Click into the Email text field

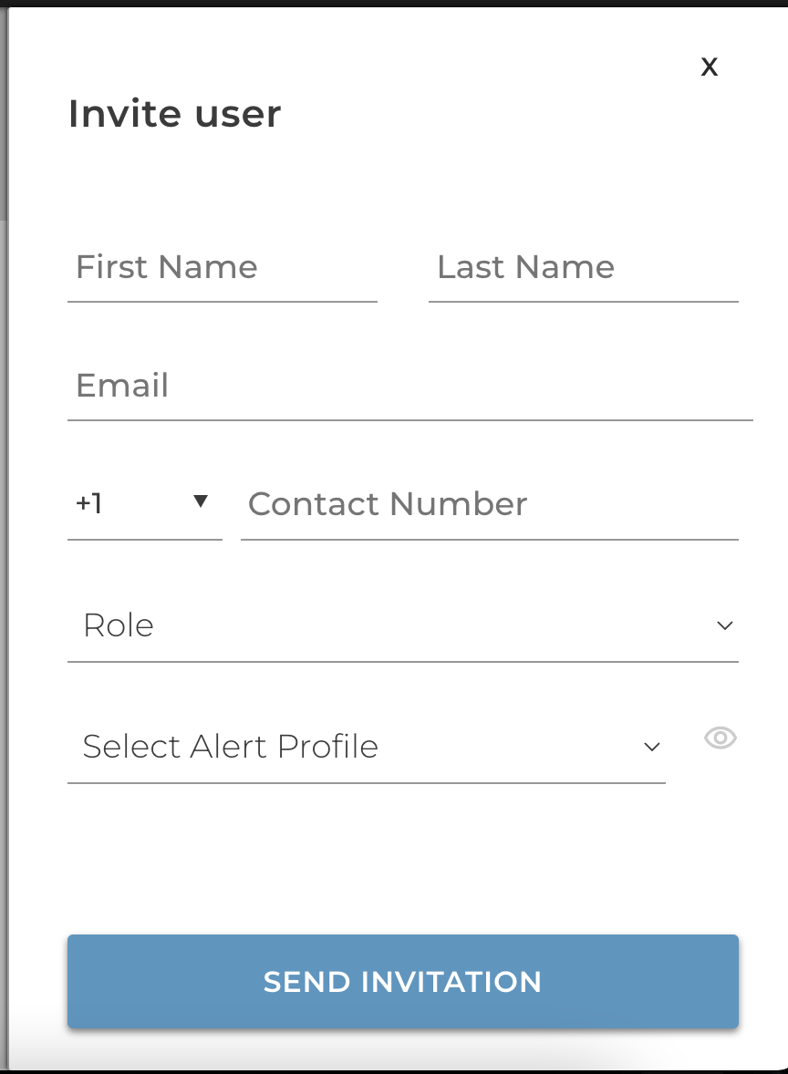click(410, 387)
